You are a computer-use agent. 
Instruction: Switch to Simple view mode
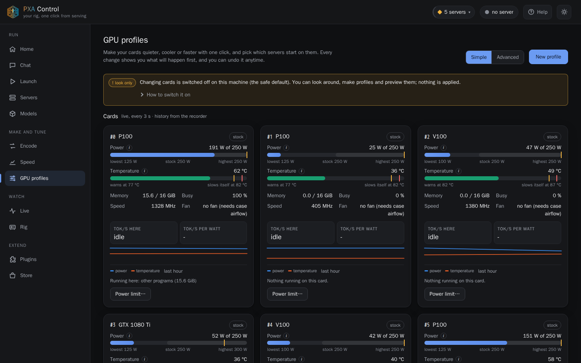479,57
